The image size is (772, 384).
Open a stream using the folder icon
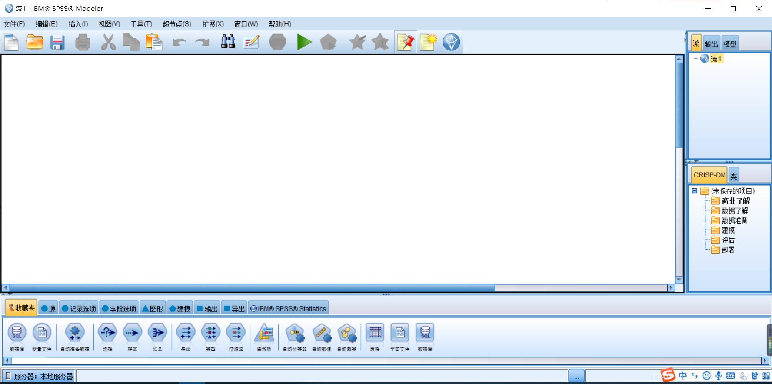pyautogui.click(x=35, y=42)
